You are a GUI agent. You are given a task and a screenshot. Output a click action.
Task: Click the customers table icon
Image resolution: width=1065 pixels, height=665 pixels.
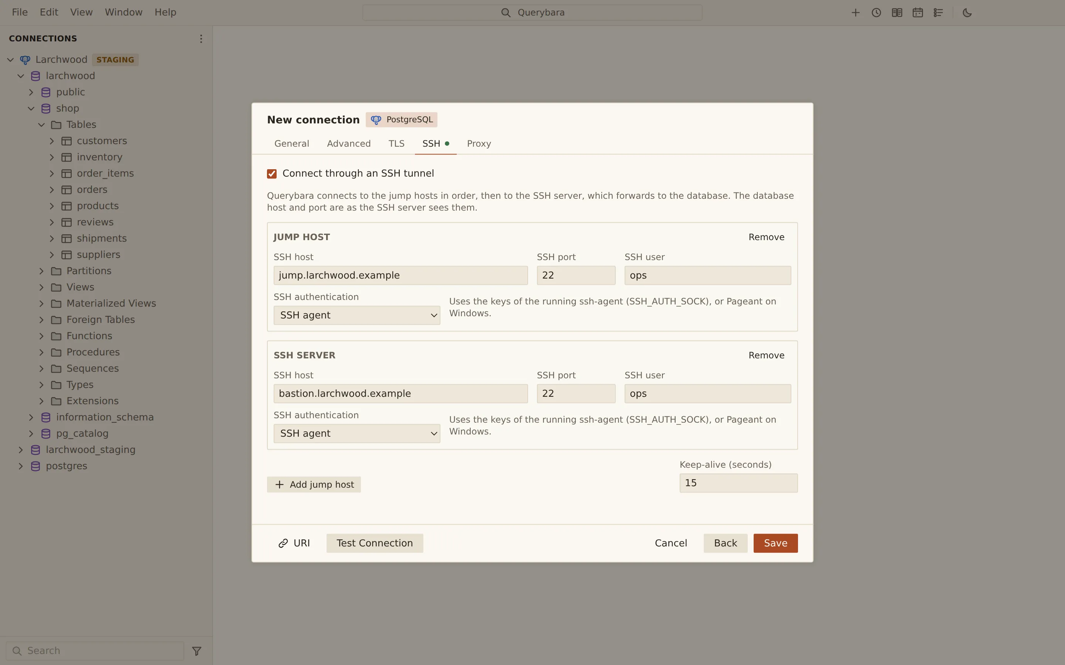67,141
